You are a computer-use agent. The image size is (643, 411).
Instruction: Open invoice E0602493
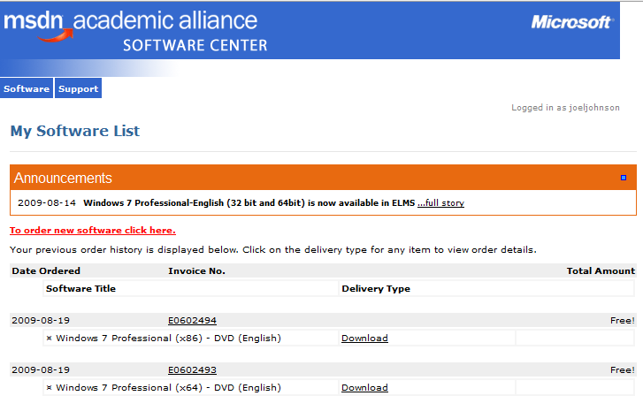click(192, 370)
